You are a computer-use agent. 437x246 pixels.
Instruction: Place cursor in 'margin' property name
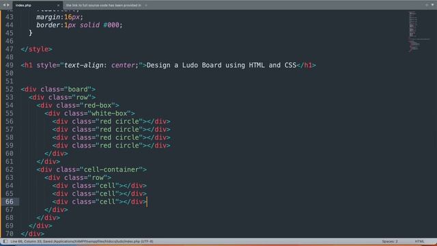(48, 17)
